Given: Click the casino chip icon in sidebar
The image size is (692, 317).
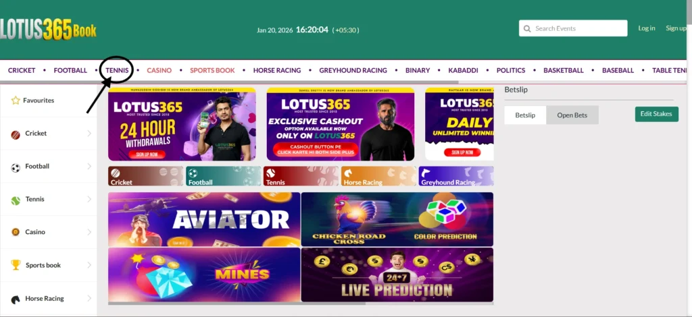Looking at the screenshot, I should [16, 232].
